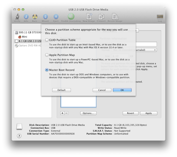The width and height of the screenshot is (177, 157).
Task: Cancel the partition scheme dialog
Action: pyautogui.click(x=102, y=90)
